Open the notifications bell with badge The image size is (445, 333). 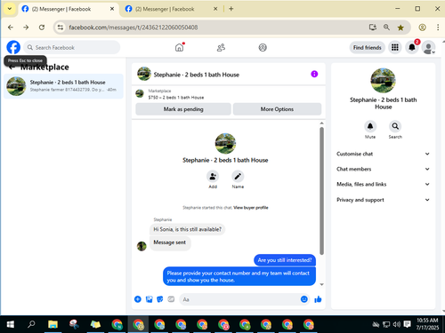point(412,47)
